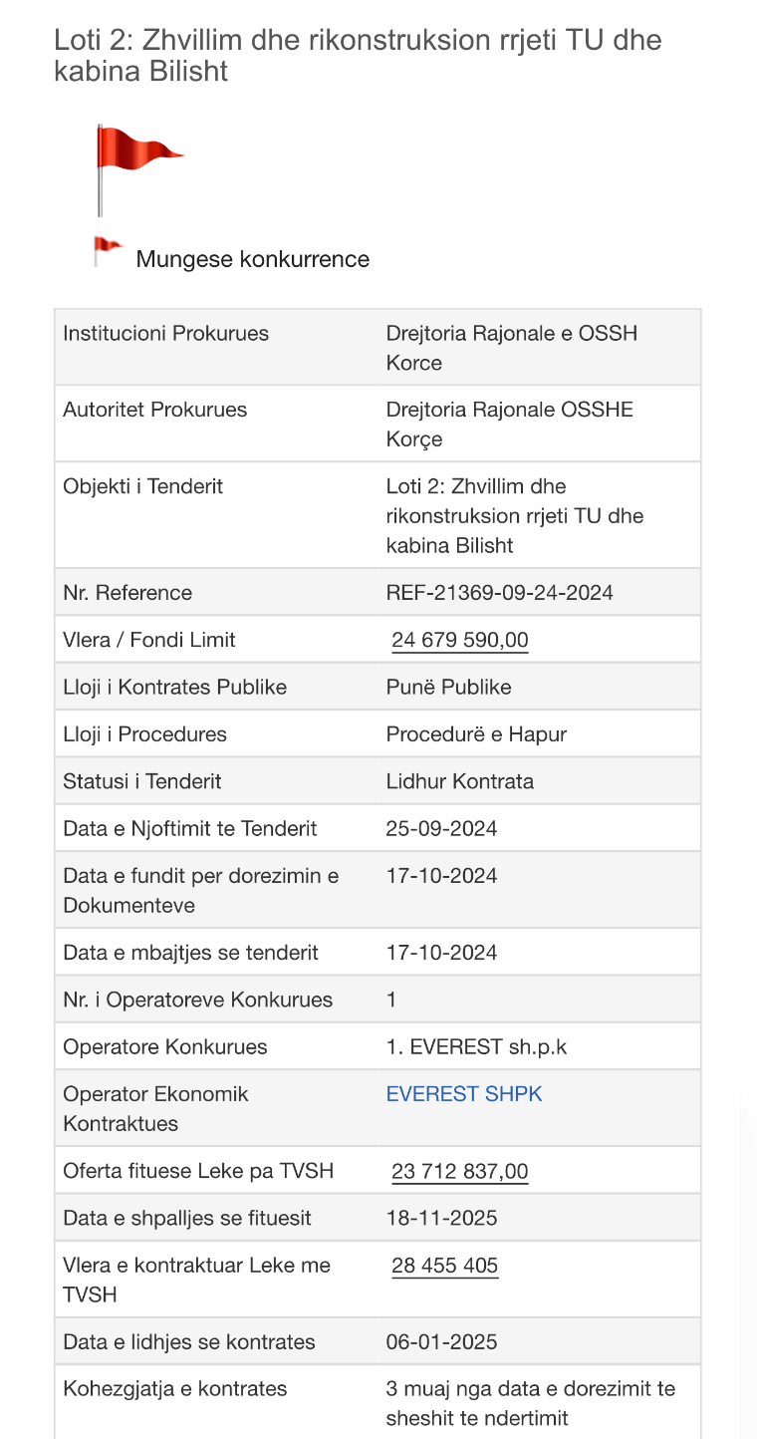Click the competing operator 1. EVEREST sh.p.k
This screenshot has height=1439, width=757.
tap(476, 1047)
